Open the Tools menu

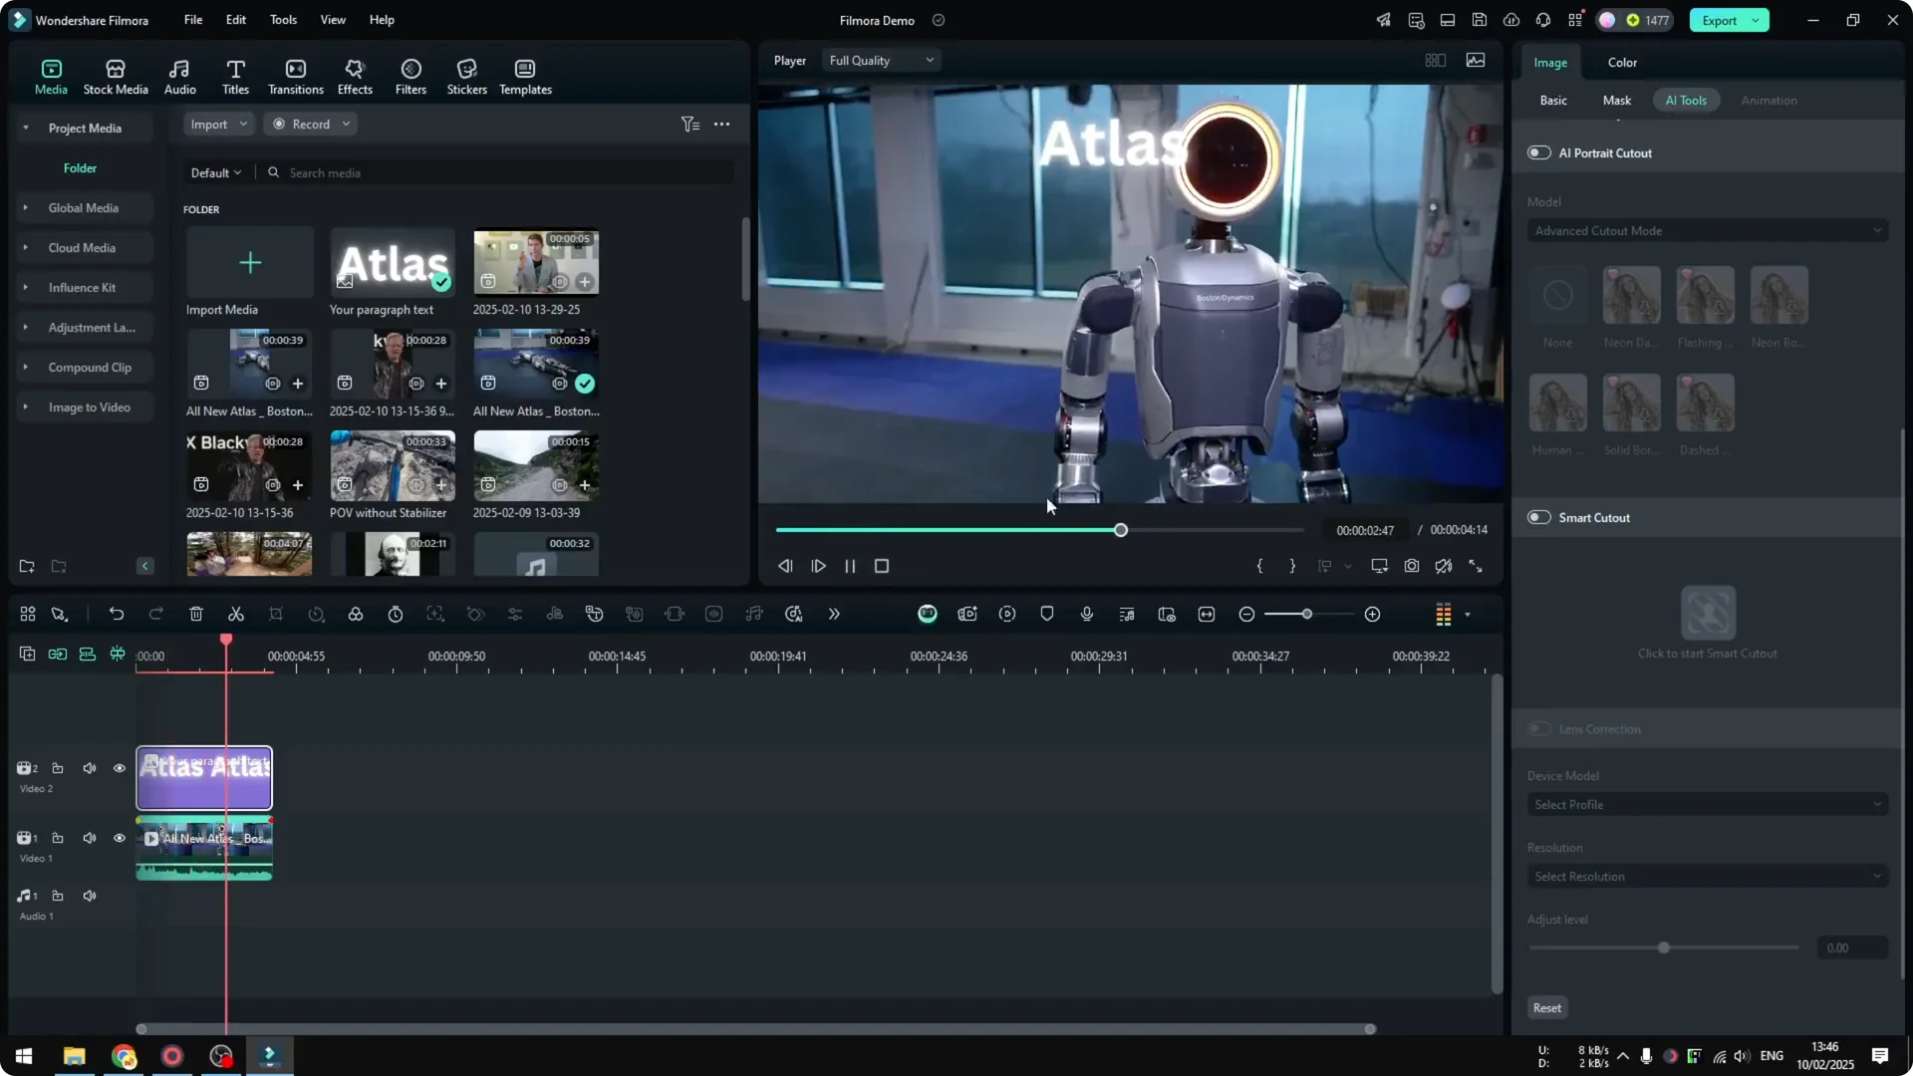[x=282, y=20]
